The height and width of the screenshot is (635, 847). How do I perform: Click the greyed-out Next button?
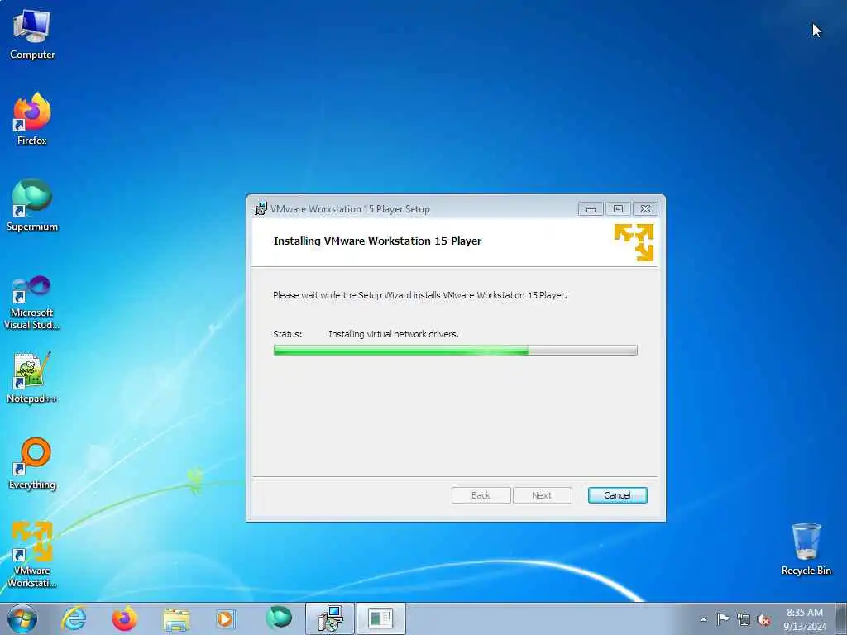coord(543,495)
